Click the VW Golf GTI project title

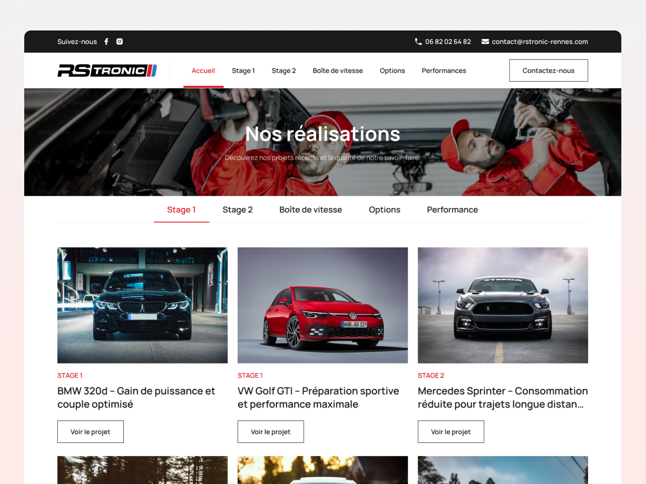coord(319,398)
